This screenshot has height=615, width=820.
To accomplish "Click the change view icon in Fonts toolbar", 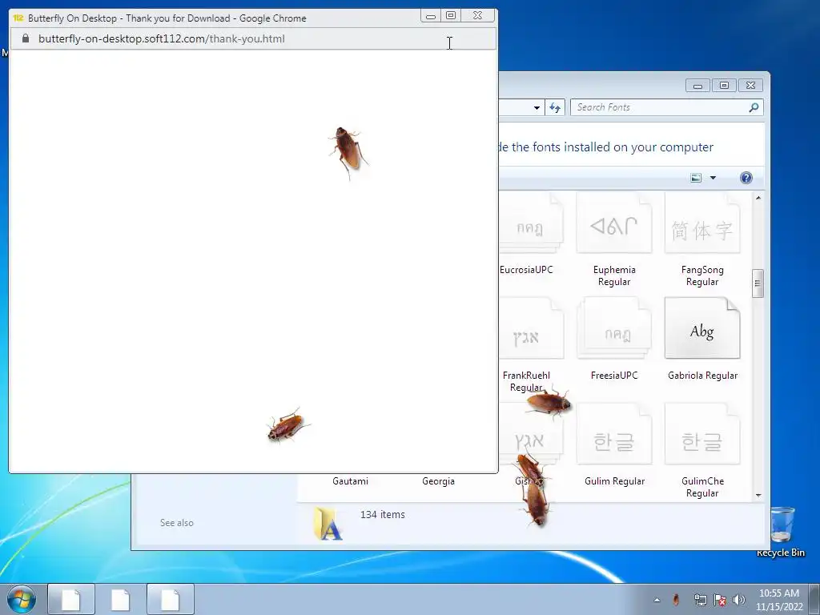I will point(696,178).
